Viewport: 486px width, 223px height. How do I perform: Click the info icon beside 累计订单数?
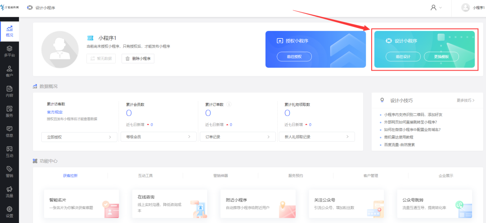coord(229,104)
